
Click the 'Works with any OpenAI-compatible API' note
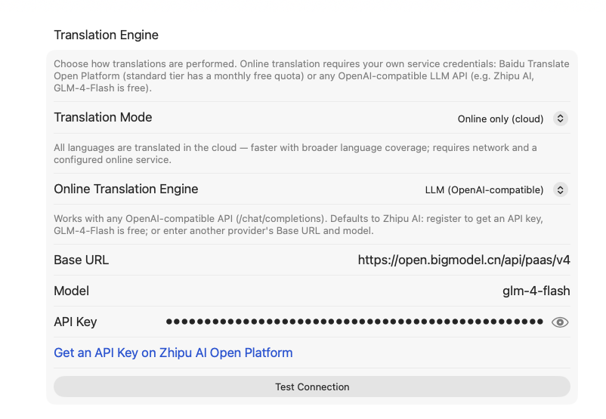tap(298, 224)
